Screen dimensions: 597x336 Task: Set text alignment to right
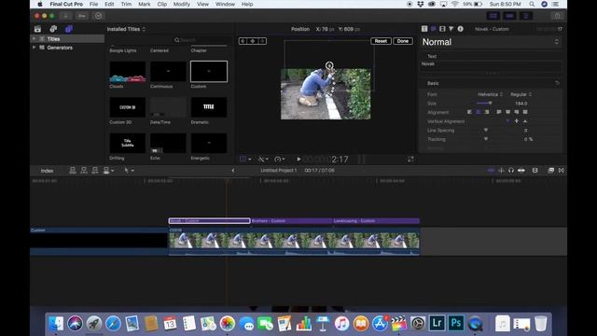pyautogui.click(x=487, y=112)
